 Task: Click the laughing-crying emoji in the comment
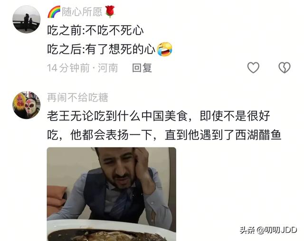pos(164,49)
